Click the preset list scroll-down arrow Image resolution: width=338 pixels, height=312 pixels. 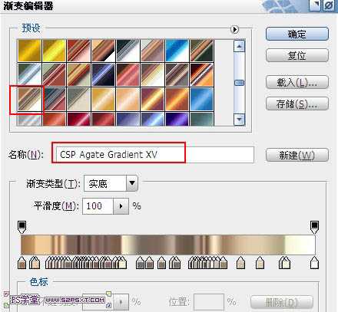(x=239, y=119)
